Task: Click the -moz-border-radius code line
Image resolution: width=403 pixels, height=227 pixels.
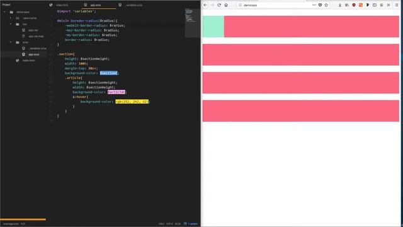Action: 92,30
